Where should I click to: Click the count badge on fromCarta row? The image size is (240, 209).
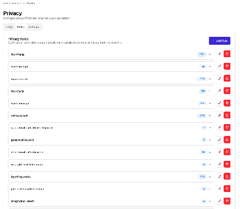click(203, 91)
